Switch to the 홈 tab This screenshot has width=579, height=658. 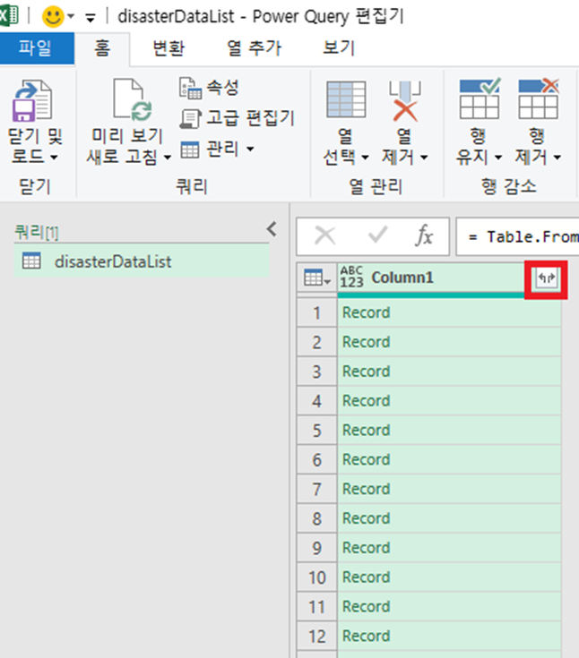click(x=102, y=47)
